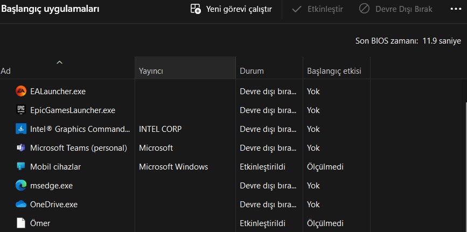Image resolution: width=467 pixels, height=232 pixels.
Task: Click Mobil cihazlar status Etkinleştirildi cell
Action: pyautogui.click(x=262, y=167)
